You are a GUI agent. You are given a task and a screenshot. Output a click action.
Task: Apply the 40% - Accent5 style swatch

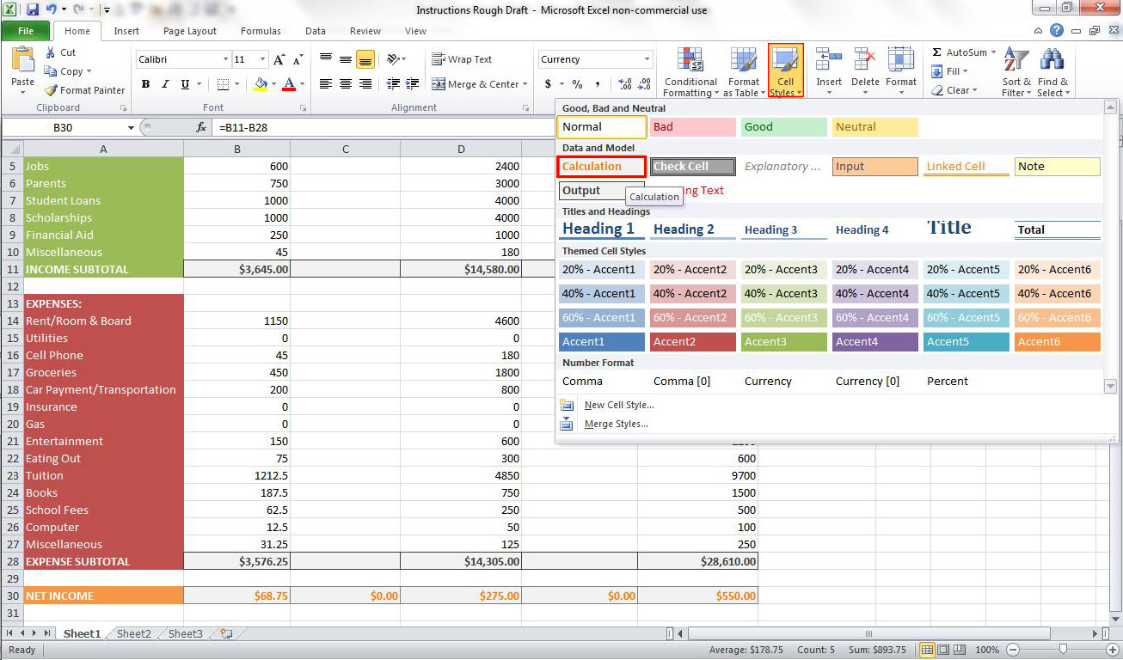967,294
